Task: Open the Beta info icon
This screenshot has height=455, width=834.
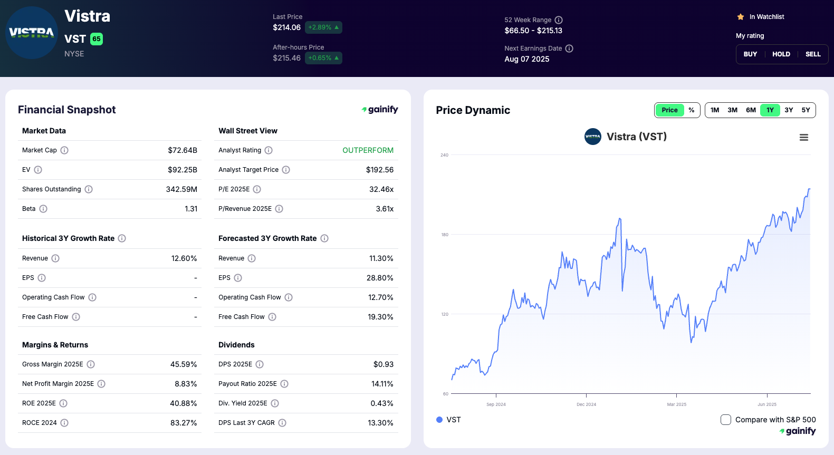Action: (x=43, y=209)
